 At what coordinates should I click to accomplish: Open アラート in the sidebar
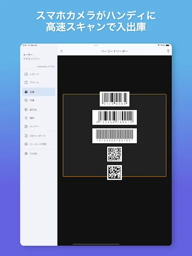pos(38,82)
